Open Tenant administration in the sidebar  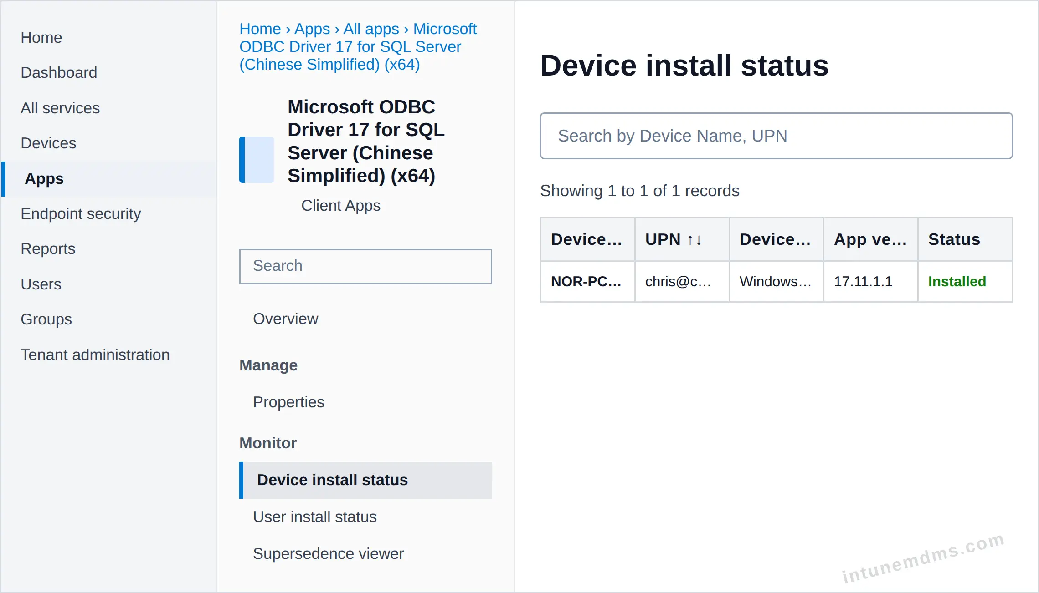click(95, 355)
